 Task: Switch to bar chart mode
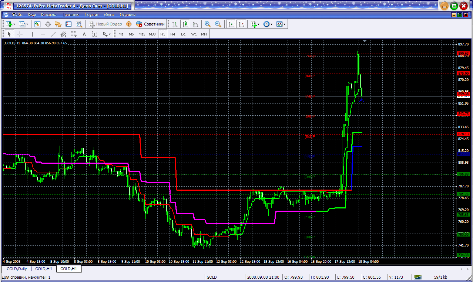coord(175,24)
